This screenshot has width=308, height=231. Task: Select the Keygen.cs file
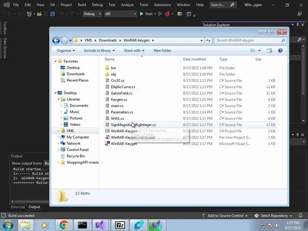[119, 99]
